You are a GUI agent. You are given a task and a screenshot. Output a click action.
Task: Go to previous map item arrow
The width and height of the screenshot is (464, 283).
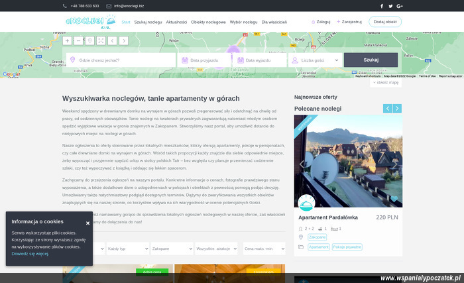[x=112, y=40]
